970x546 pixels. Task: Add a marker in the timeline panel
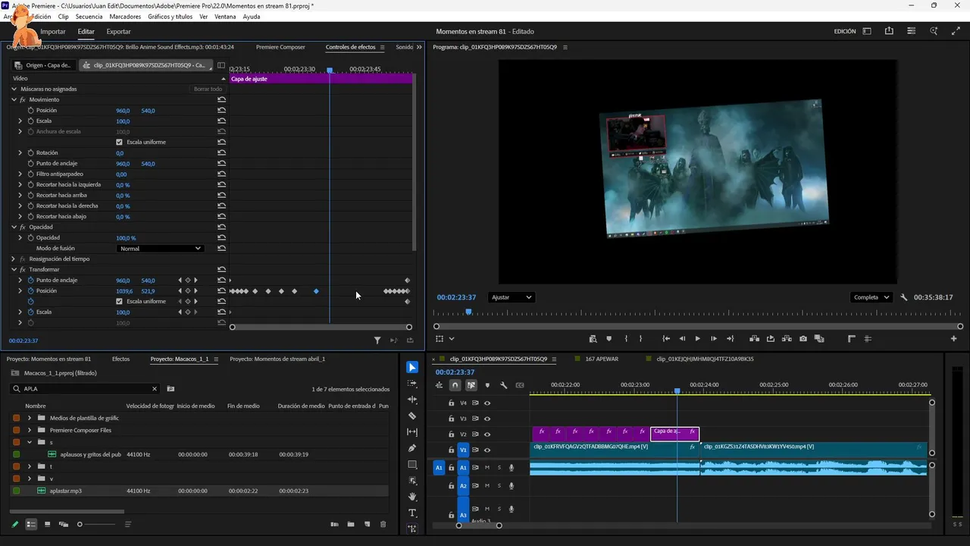point(487,385)
